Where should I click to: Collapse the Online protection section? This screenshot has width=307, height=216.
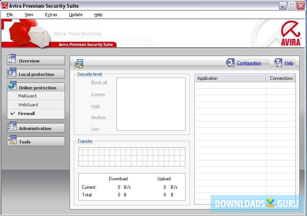click(36, 87)
